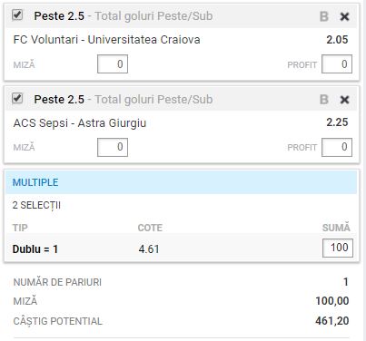This screenshot has height=341, width=366.
Task: Uncheck the FC Voluntari - Universitatea Craiova selection
Action: 17,15
